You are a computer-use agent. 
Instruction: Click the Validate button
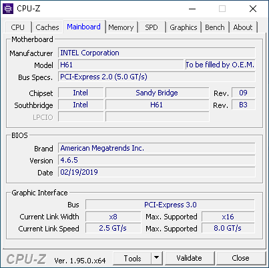pos(190,258)
